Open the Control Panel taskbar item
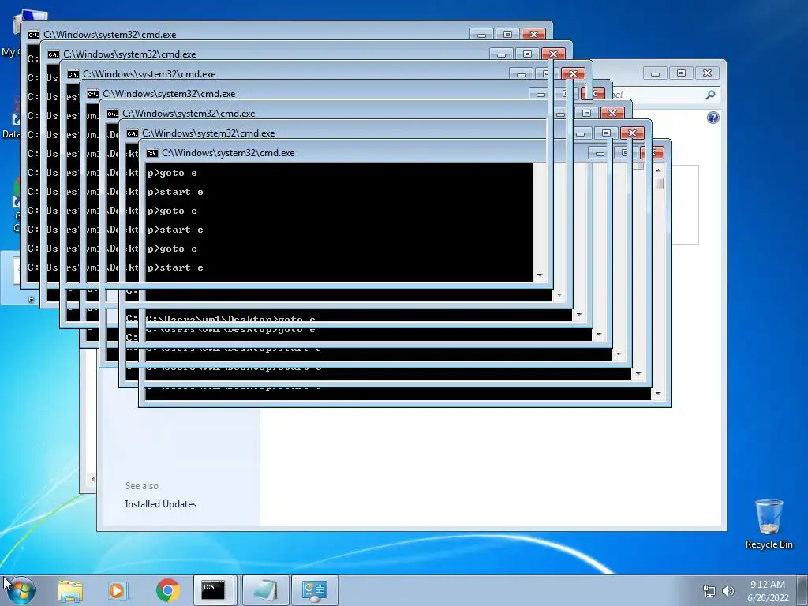The image size is (808, 606). coord(314,590)
